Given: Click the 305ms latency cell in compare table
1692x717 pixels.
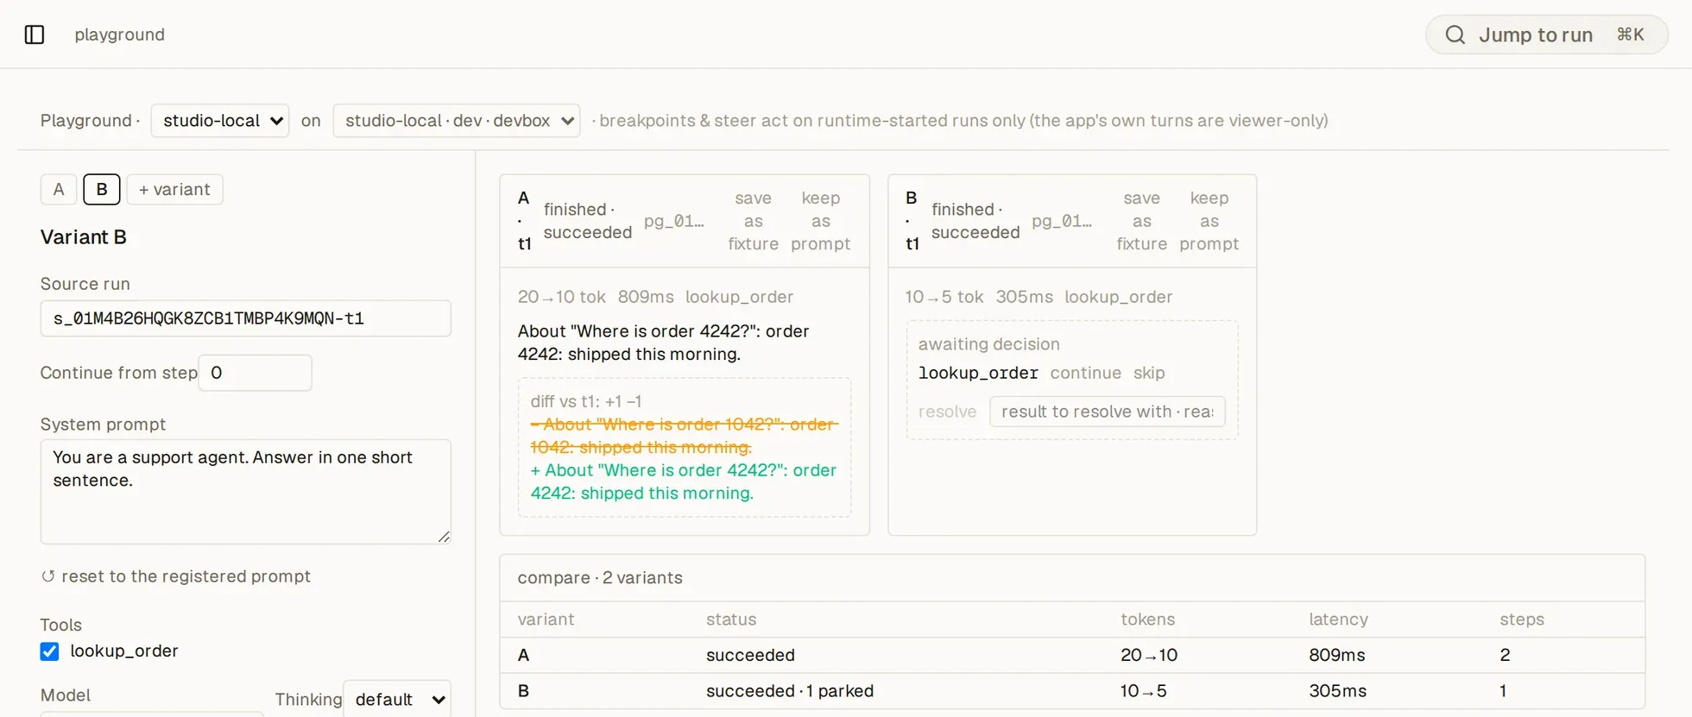Looking at the screenshot, I should pyautogui.click(x=1338, y=691).
